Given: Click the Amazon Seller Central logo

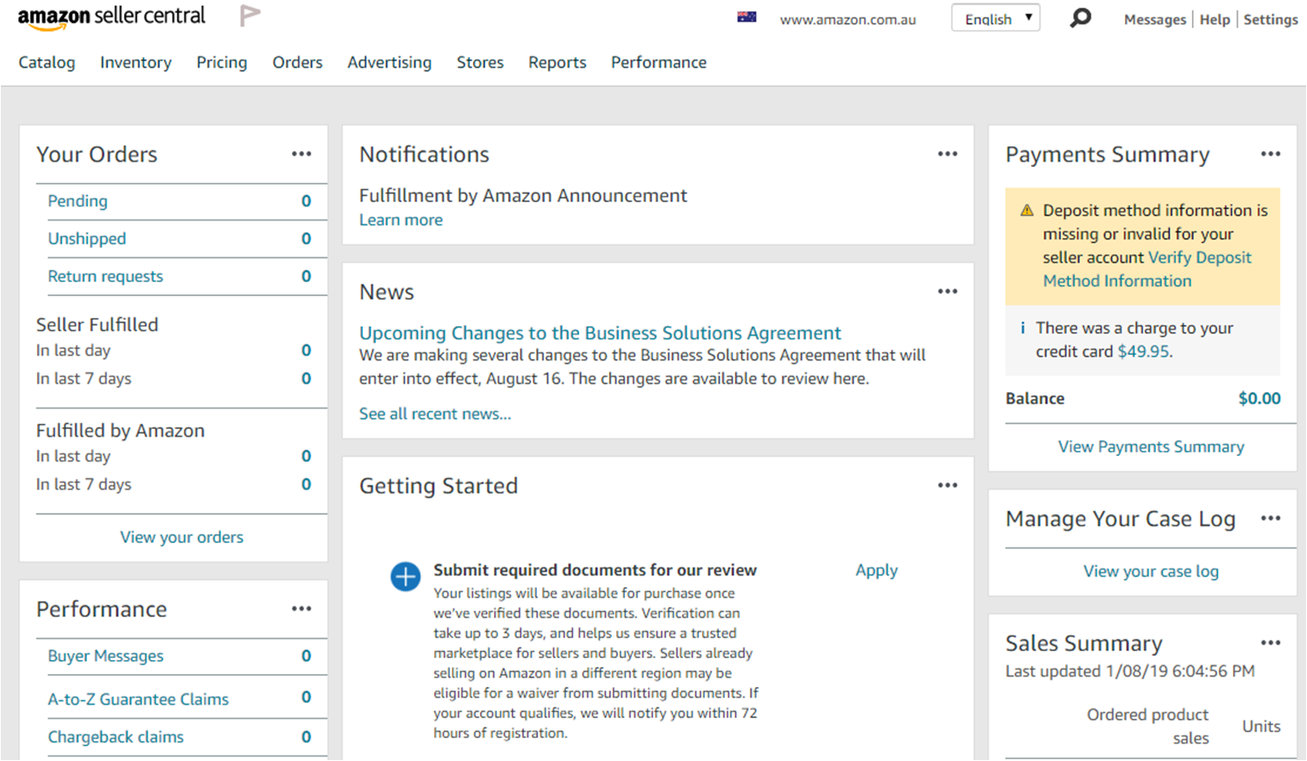Looking at the screenshot, I should (111, 18).
